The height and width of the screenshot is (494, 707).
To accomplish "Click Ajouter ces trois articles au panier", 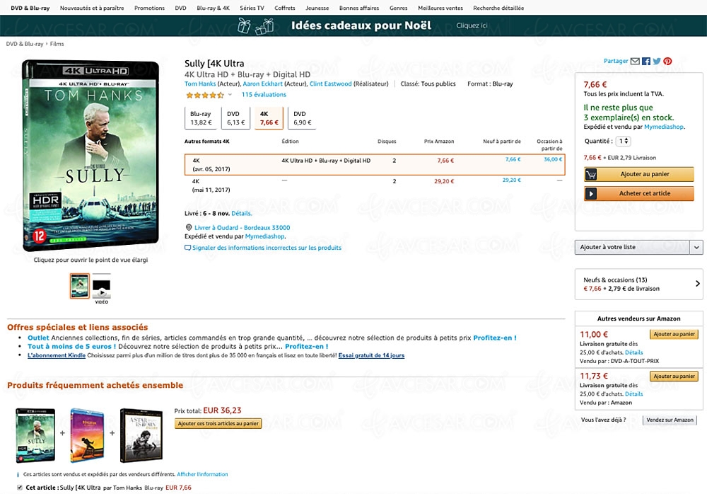I will [218, 423].
